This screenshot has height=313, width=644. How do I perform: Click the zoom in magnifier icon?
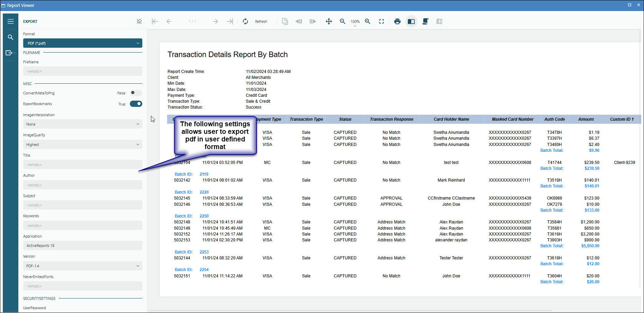click(368, 21)
